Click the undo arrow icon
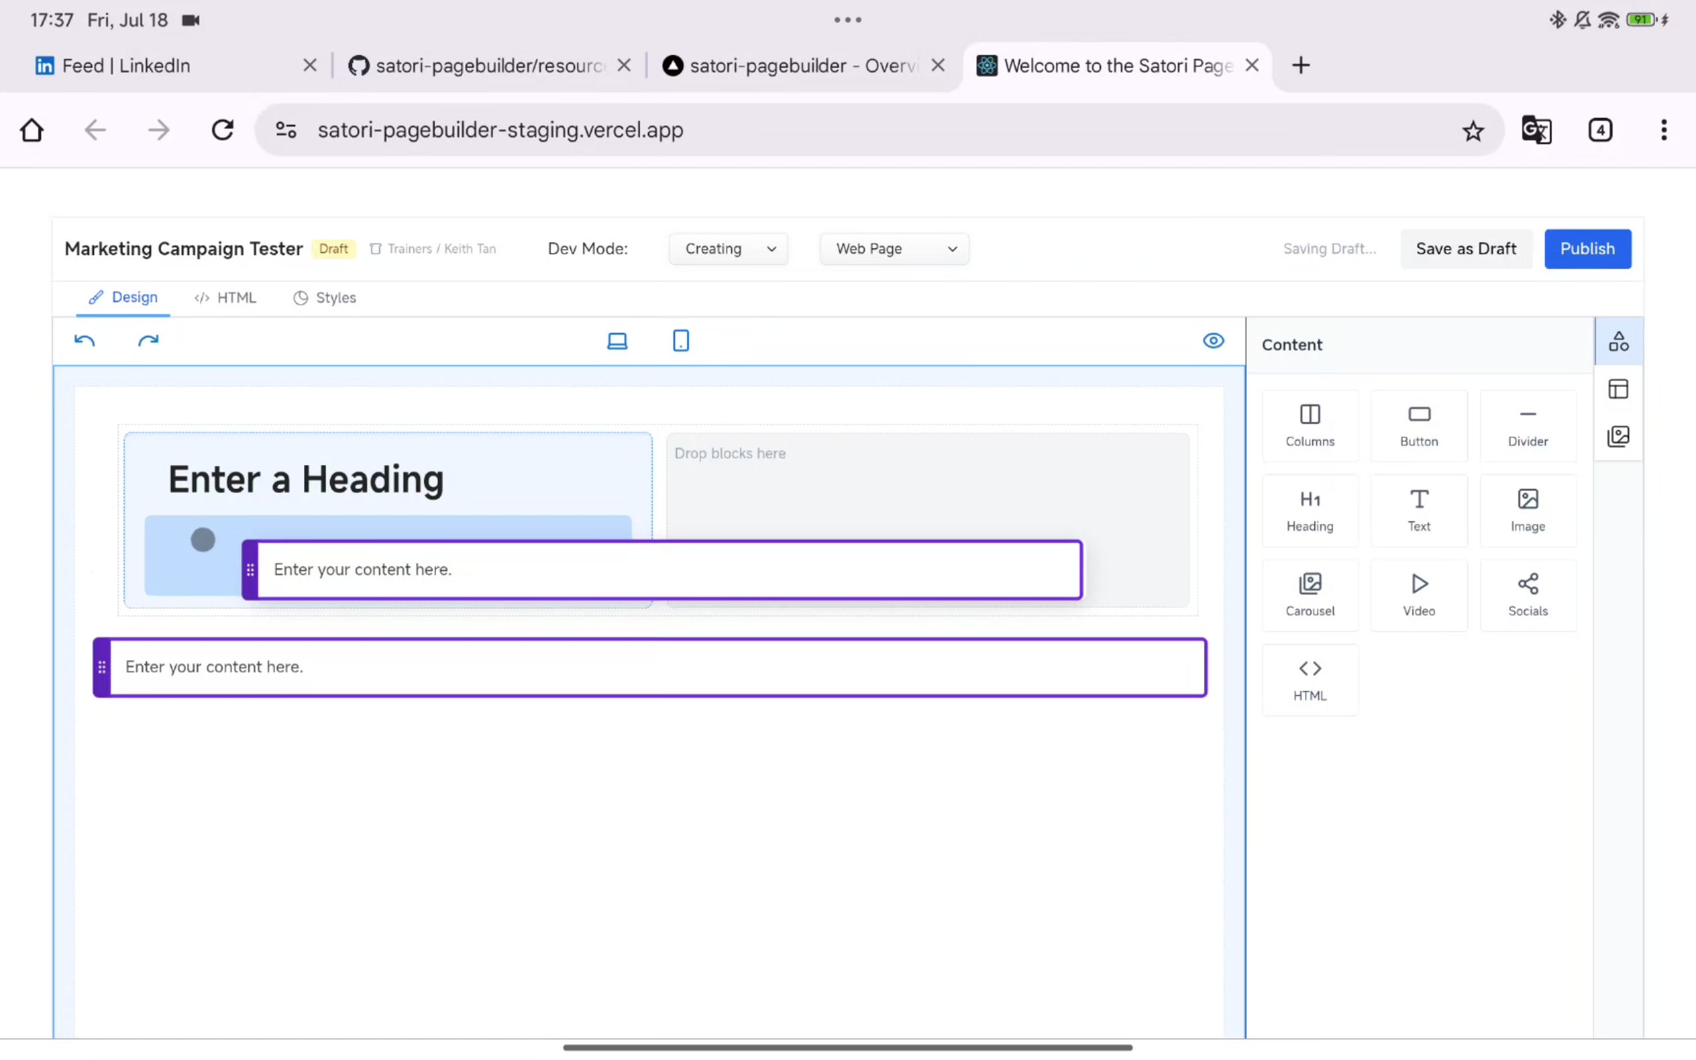This screenshot has height=1060, width=1696. pos(84,340)
